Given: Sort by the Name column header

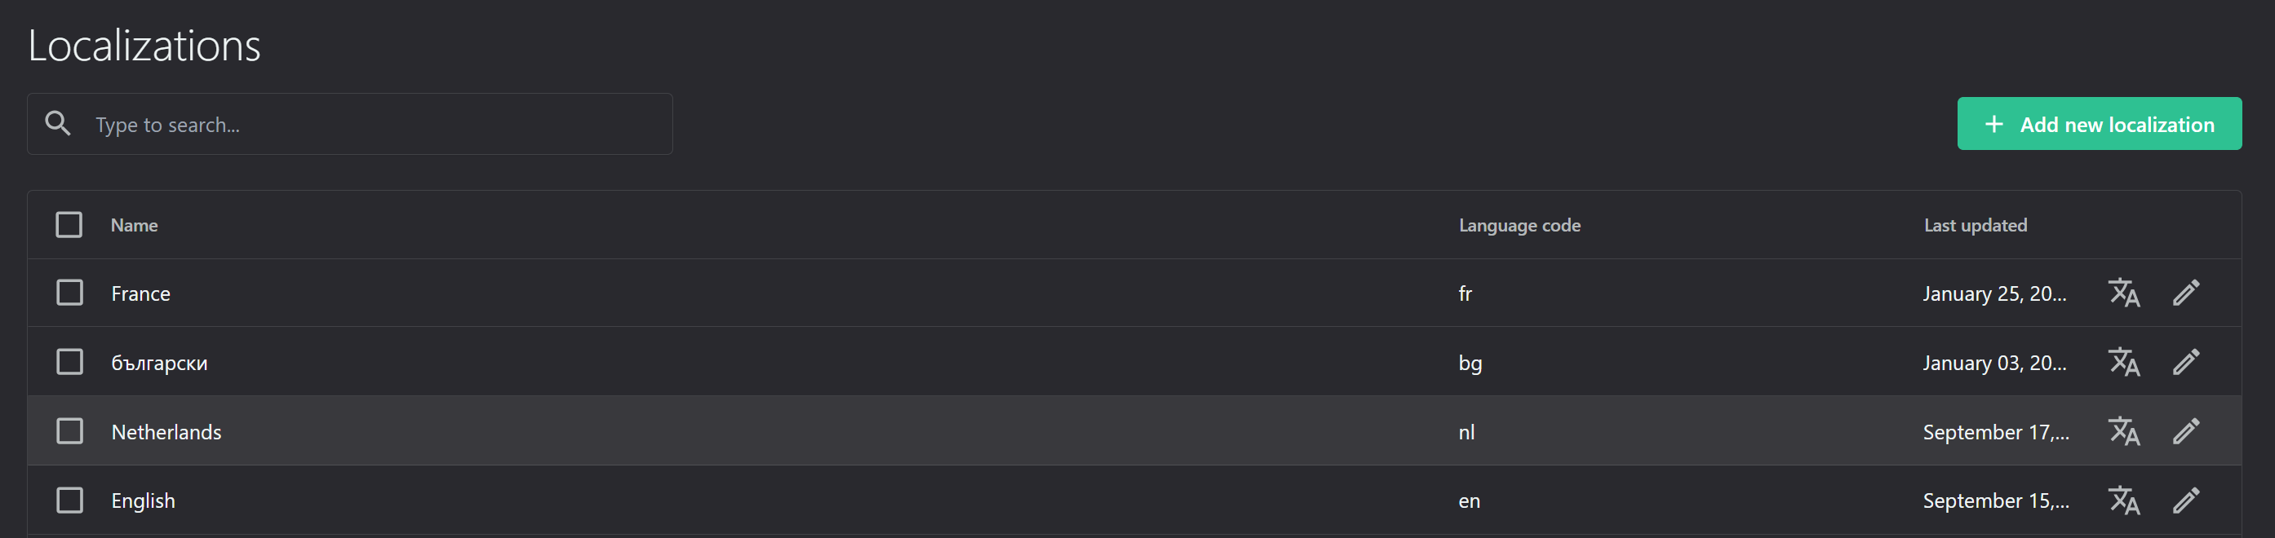Looking at the screenshot, I should click(x=135, y=225).
